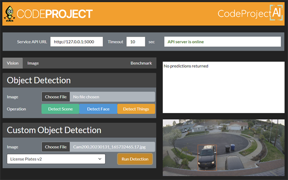Open the Benchmark tab

(x=141, y=63)
